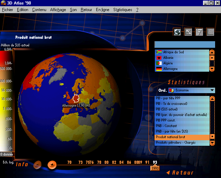This screenshot has height=178, width=221.
Task: Click the round star Info button
Action: [52, 164]
